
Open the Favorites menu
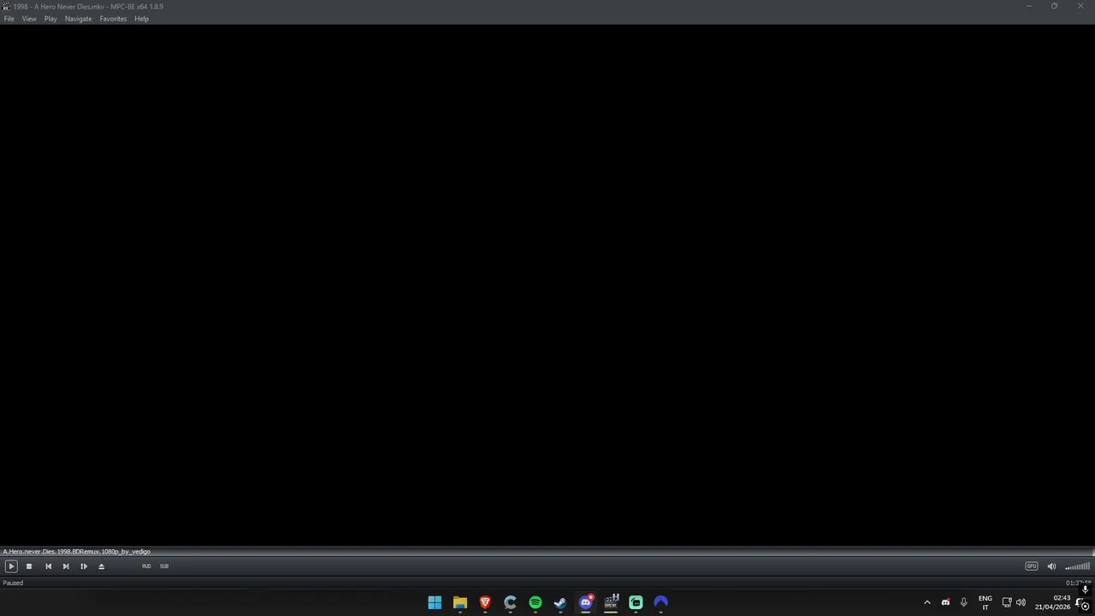point(113,19)
